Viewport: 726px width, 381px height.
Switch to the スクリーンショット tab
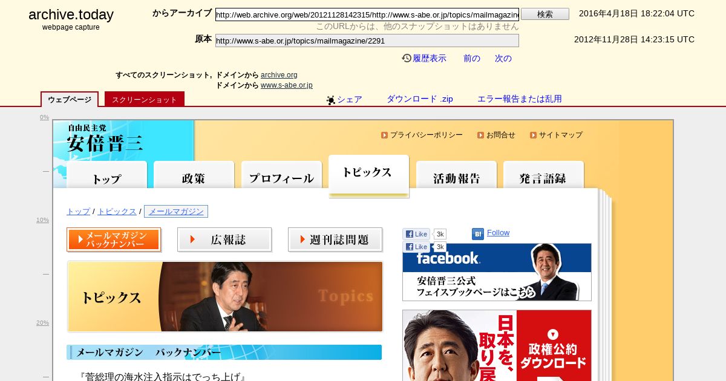(145, 99)
